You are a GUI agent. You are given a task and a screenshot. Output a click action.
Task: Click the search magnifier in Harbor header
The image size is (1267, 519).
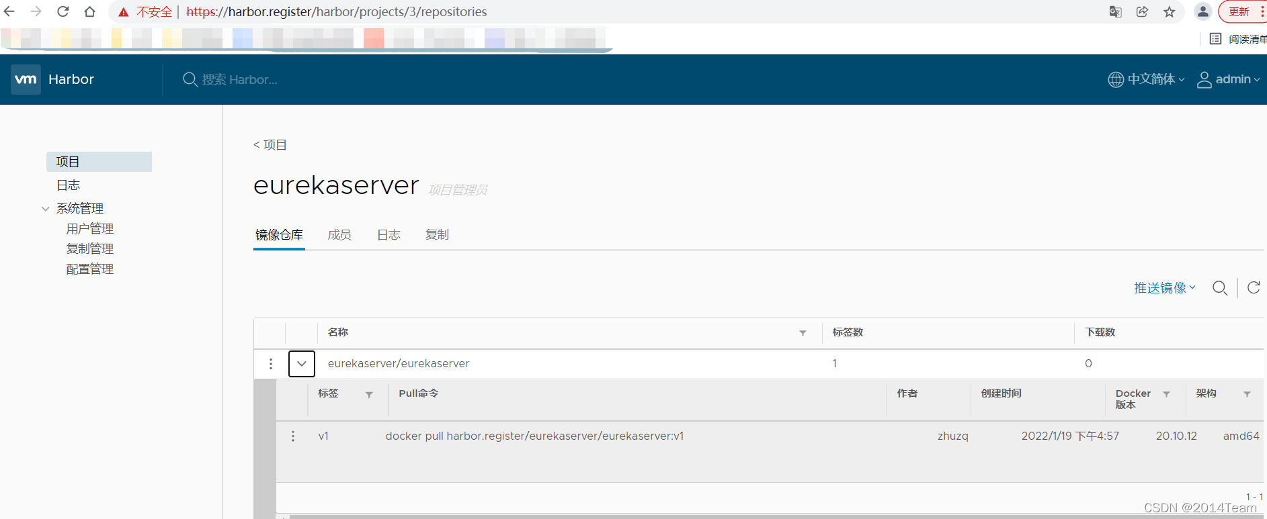[190, 79]
